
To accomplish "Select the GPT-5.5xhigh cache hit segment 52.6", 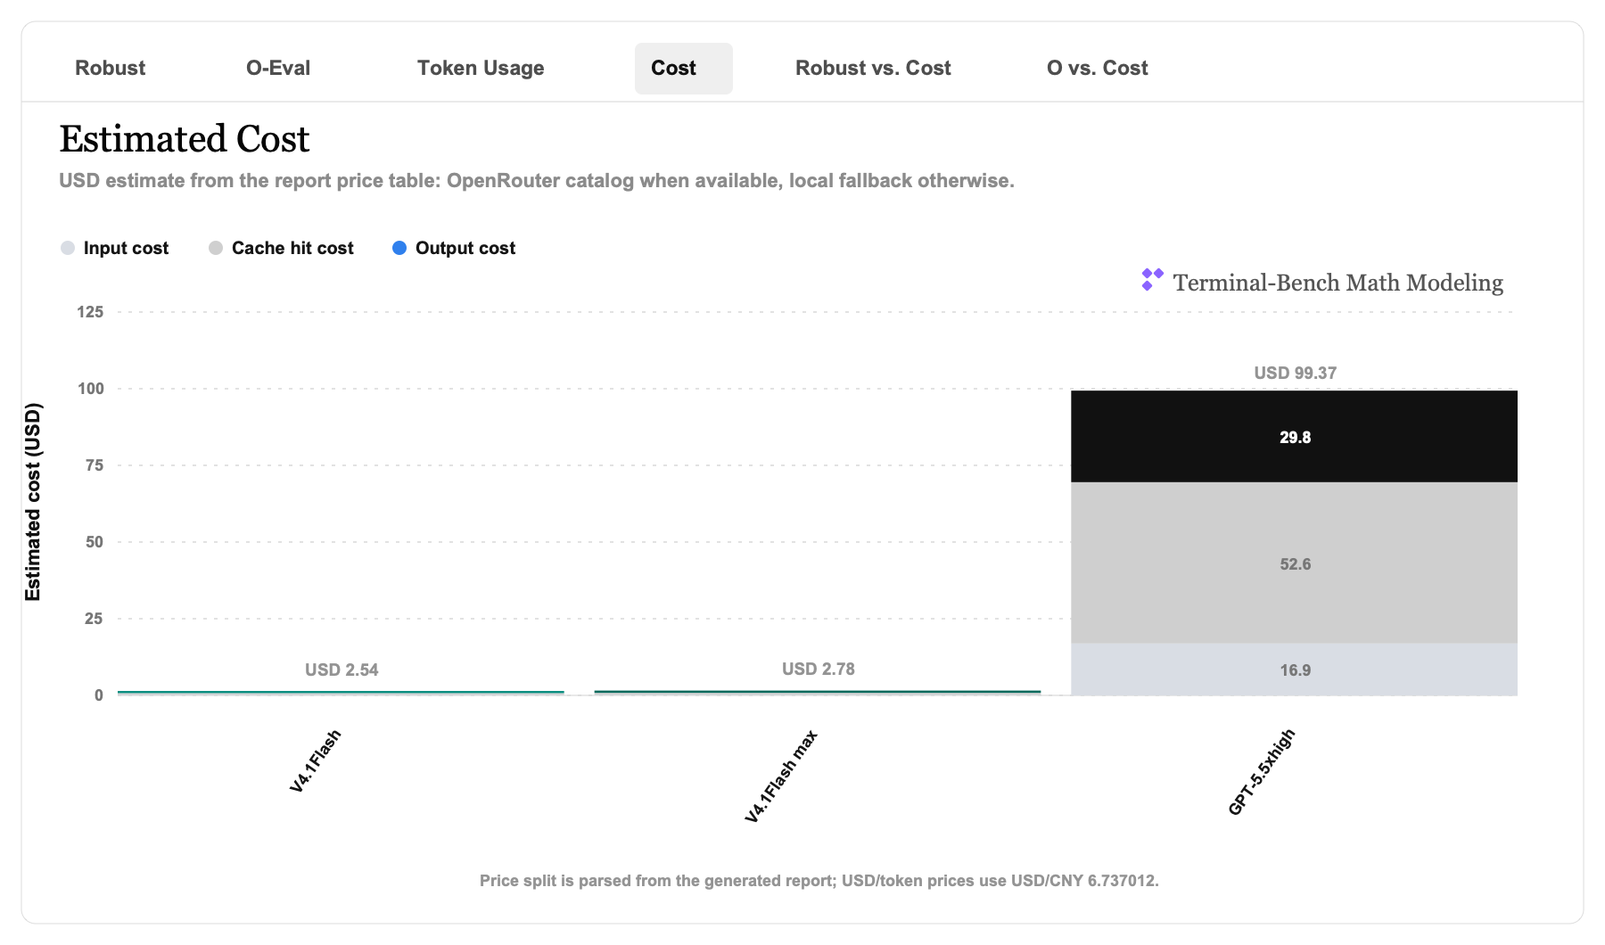I will (1294, 563).
